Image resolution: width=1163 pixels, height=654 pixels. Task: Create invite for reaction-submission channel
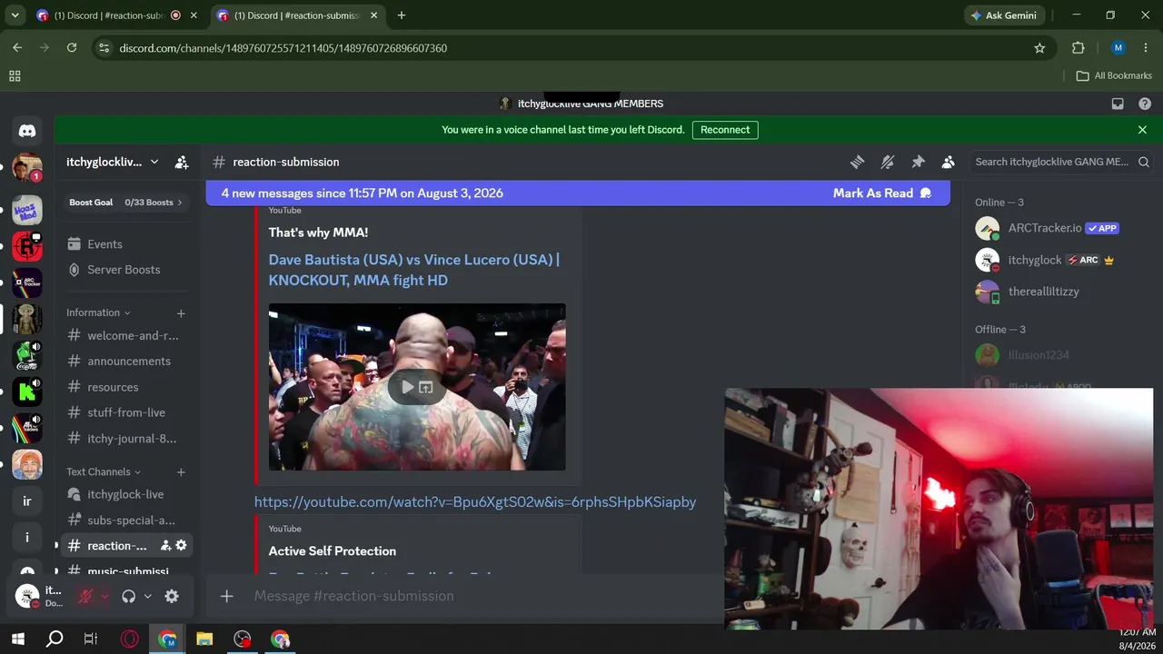(x=165, y=546)
